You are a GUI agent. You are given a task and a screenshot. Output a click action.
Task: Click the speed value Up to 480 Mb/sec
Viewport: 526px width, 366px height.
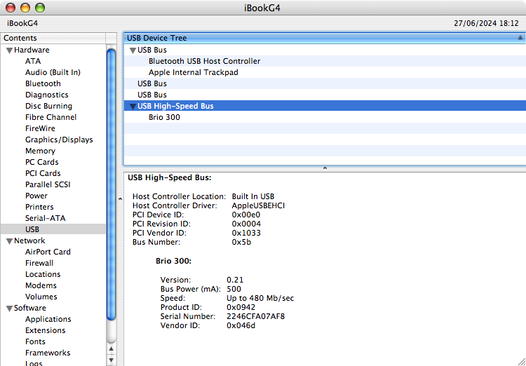click(260, 298)
